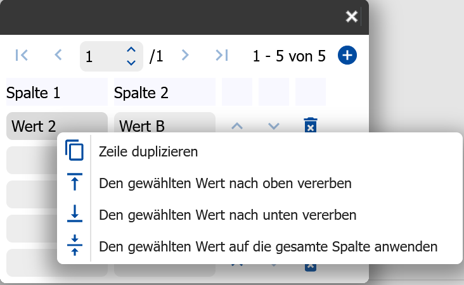Viewport: 464px width, 285px height.
Task: Decrease the page number with stepper arrow
Action: 131,63
